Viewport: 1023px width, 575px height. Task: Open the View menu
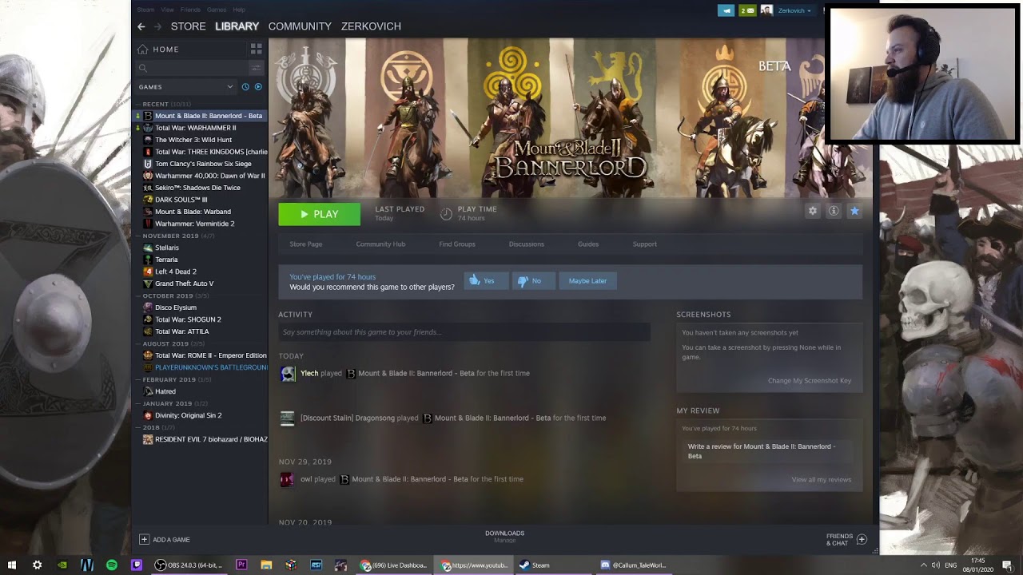(168, 10)
